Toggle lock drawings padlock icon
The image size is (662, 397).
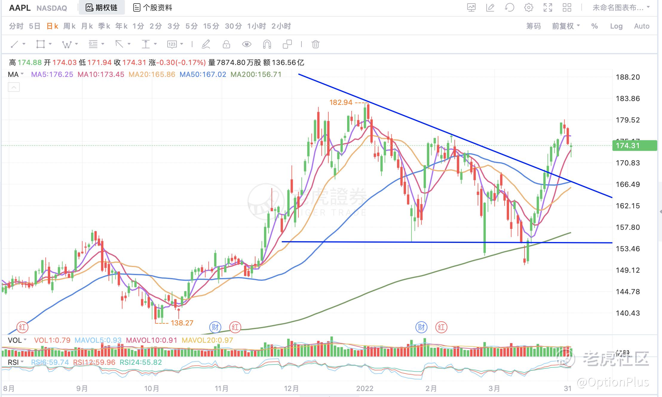pos(226,44)
